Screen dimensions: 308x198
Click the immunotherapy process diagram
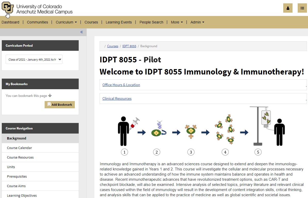pyautogui.click(x=201, y=131)
